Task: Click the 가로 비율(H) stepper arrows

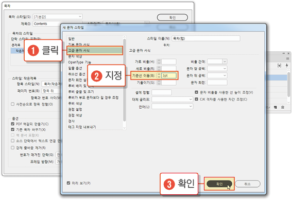Action: 159,62
